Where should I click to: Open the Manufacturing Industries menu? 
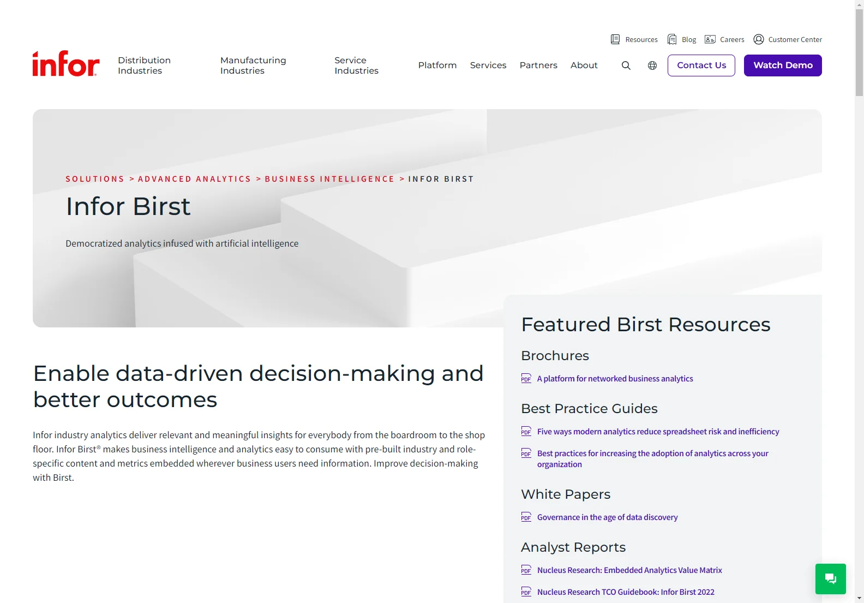253,65
